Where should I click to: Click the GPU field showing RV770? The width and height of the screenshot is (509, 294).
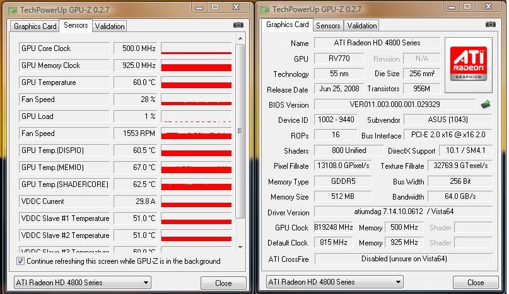click(339, 59)
